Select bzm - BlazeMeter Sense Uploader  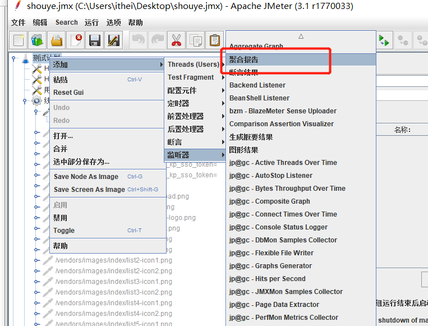pyautogui.click(x=301, y=111)
